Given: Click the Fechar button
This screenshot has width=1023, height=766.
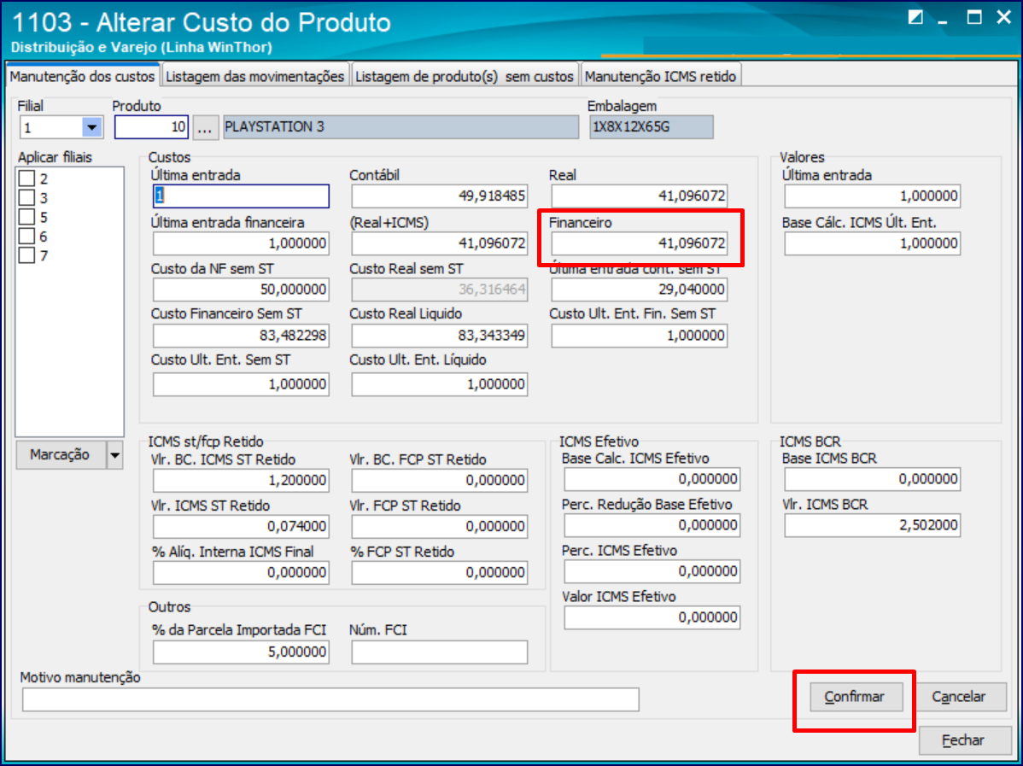Looking at the screenshot, I should pos(963,740).
